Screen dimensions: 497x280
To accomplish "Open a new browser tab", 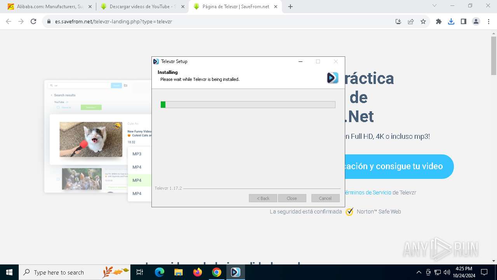I will tap(290, 7).
